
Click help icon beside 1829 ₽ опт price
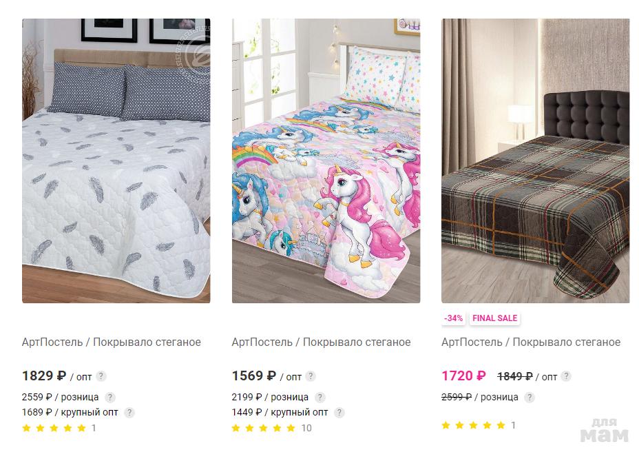tap(101, 376)
